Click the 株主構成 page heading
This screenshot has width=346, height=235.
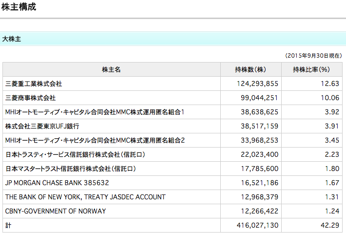tap(19, 7)
